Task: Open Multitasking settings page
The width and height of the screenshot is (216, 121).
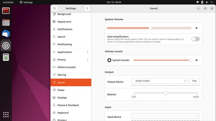Action: tap(71, 44)
